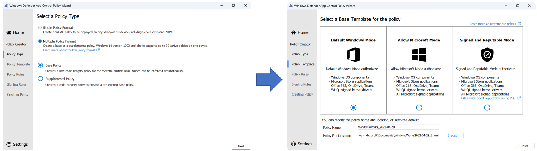The width and height of the screenshot is (537, 151).
Task: Select the Single Policy Format radio button
Action: (x=40, y=27)
